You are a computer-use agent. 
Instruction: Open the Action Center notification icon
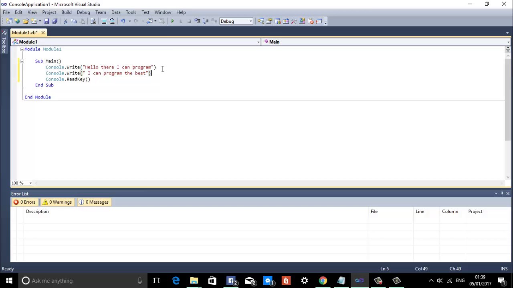coord(502,280)
